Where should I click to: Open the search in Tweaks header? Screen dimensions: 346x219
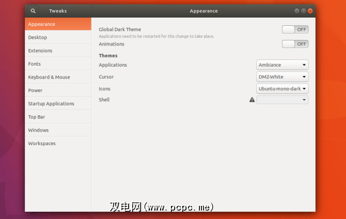[33, 11]
